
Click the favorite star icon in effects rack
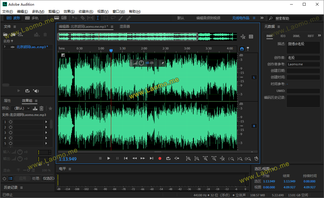pos(50,108)
